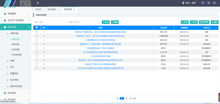Close the 停机消缺 tab
220x104 pixels.
(58, 10)
